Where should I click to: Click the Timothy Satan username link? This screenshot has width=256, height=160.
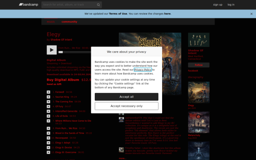133,148
